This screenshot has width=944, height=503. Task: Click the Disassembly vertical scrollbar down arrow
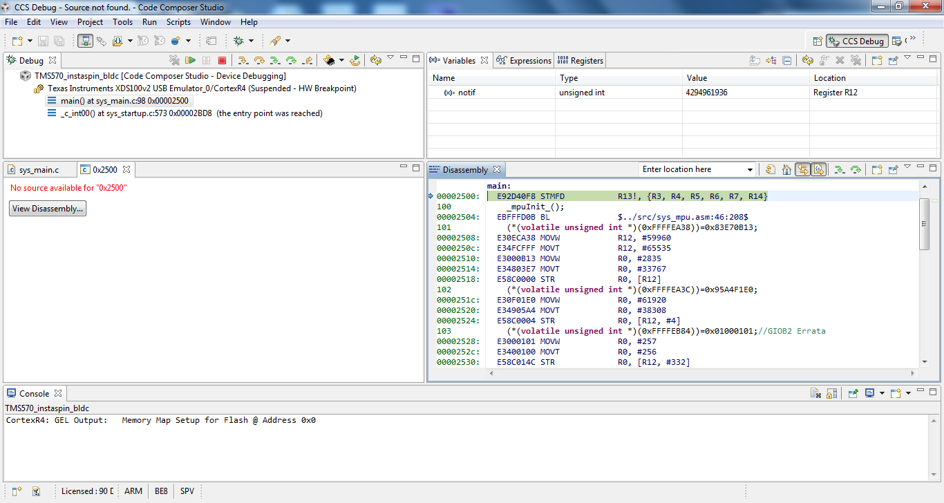coord(925,361)
